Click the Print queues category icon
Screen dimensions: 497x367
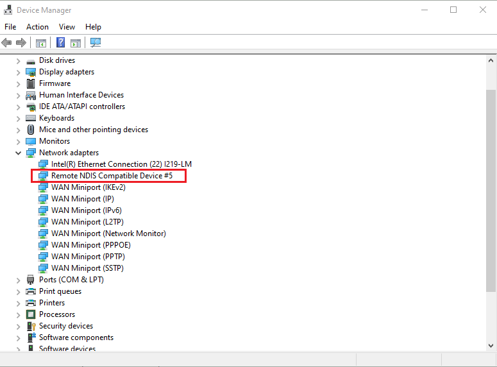[x=31, y=291]
